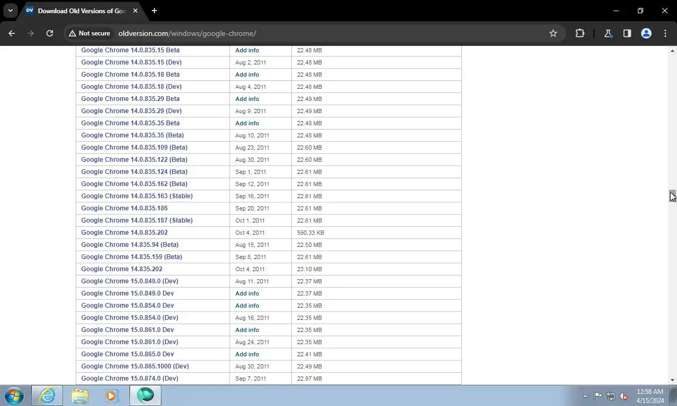Expand the tab search dropdown
677x406 pixels.
pyautogui.click(x=11, y=11)
